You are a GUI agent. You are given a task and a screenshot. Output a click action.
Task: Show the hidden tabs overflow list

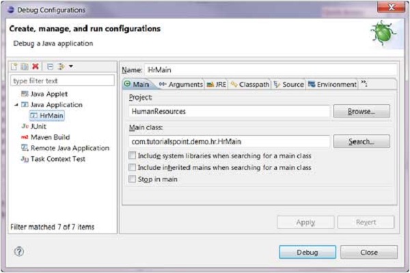(x=364, y=84)
